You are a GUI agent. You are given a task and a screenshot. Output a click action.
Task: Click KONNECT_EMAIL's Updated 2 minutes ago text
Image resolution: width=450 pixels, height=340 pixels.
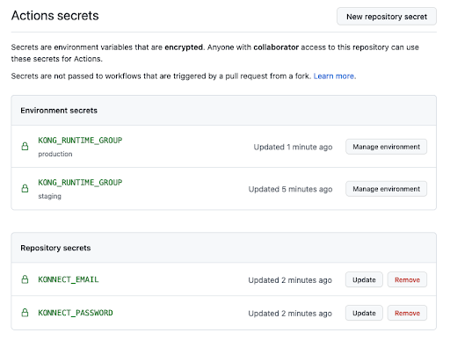coord(290,280)
